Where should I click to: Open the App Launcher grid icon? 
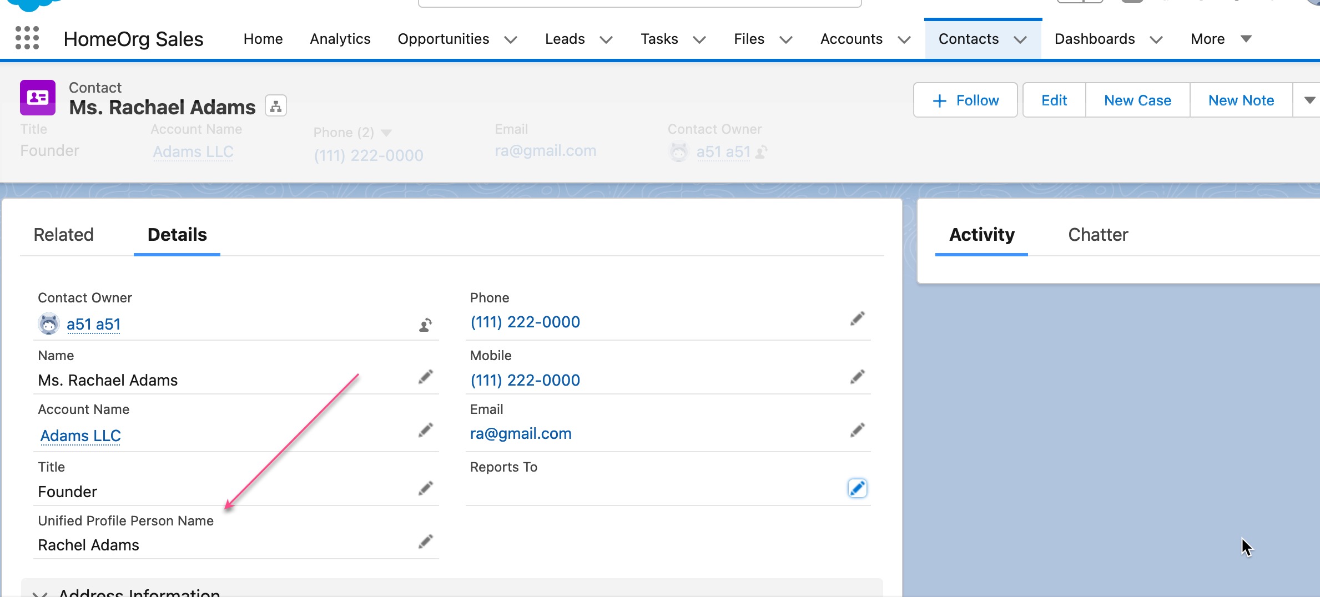tap(27, 38)
